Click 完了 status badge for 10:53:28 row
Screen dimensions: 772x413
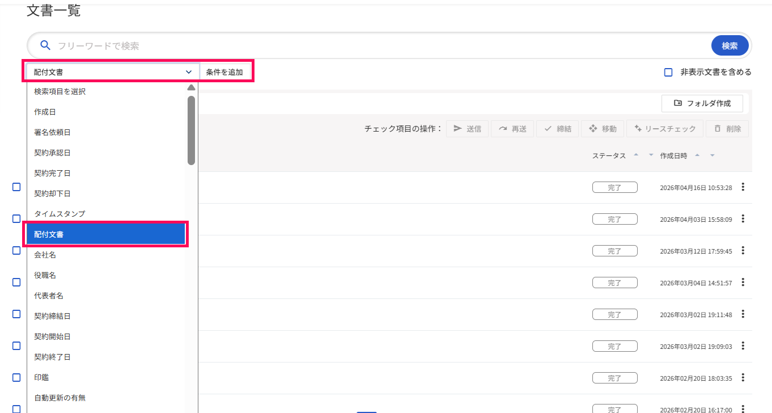click(615, 187)
